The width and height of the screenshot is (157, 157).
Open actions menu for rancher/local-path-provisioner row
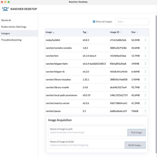click(145, 95)
